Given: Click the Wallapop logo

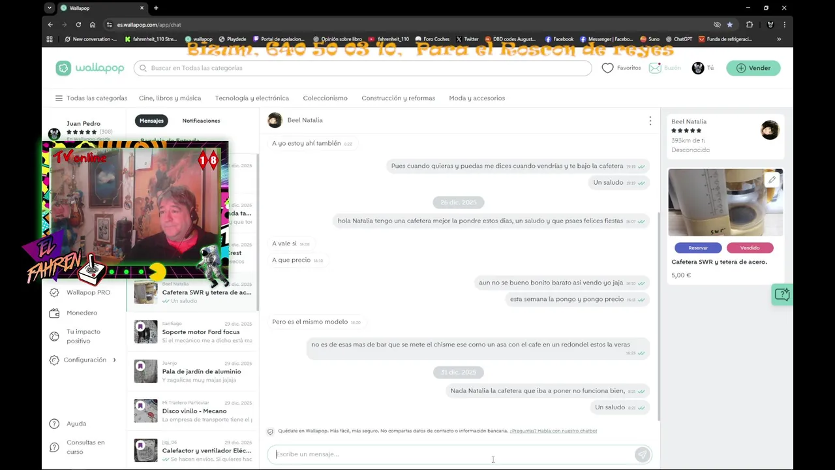Looking at the screenshot, I should click(89, 68).
